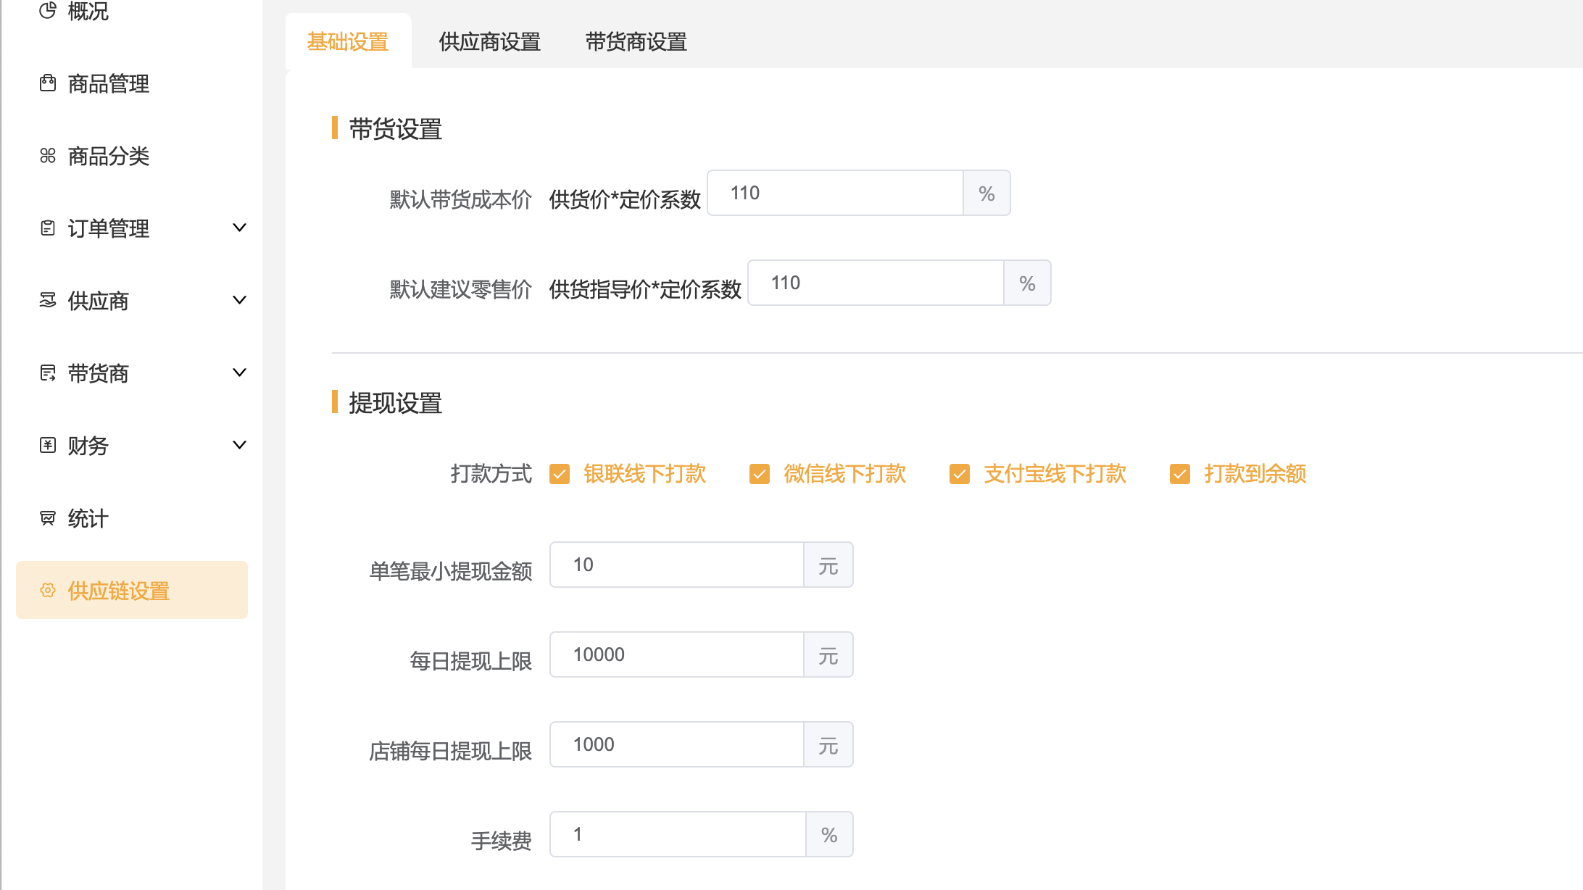Screen dimensions: 1583x890
Task: Uncheck the 银联线下打款 checkbox
Action: [x=560, y=474]
